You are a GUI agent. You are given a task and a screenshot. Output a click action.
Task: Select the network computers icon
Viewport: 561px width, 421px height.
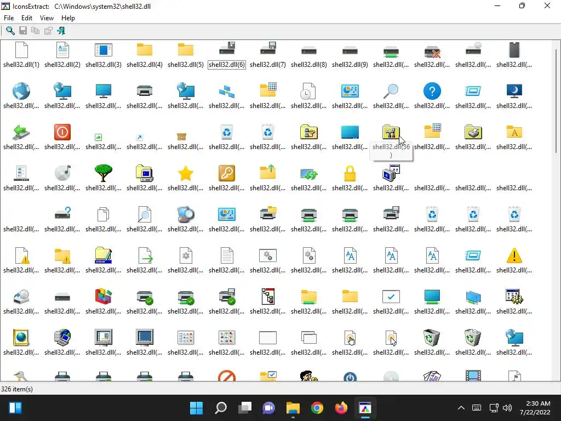point(227,92)
